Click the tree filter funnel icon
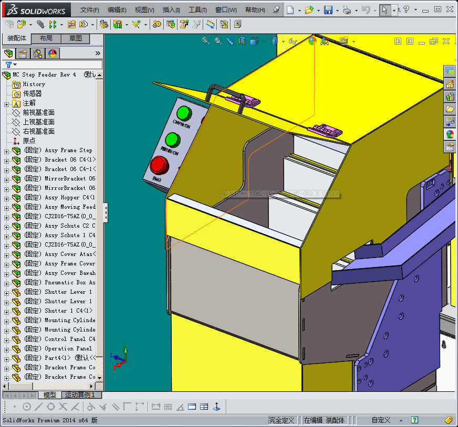458x427 pixels. tap(8, 65)
